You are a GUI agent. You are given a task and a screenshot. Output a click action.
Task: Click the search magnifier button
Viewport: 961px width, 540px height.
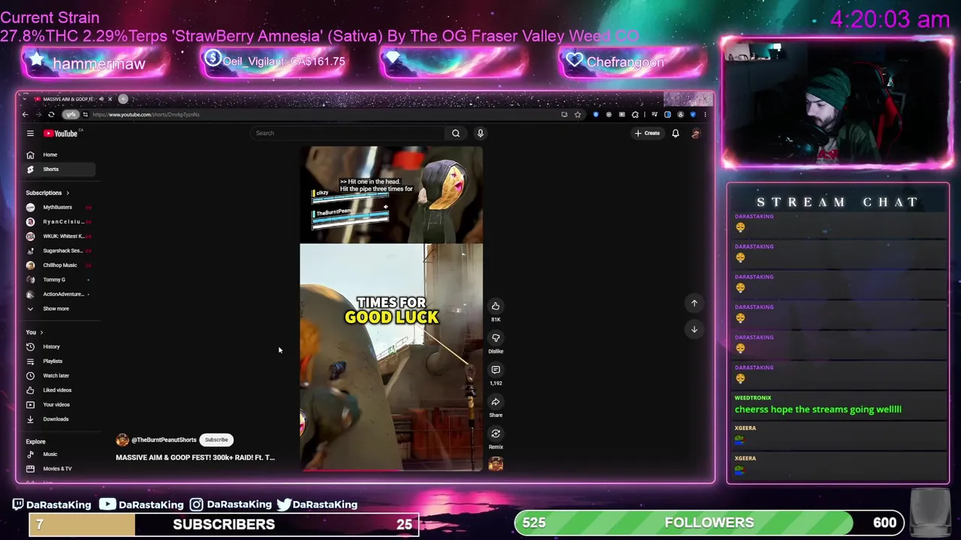[456, 133]
